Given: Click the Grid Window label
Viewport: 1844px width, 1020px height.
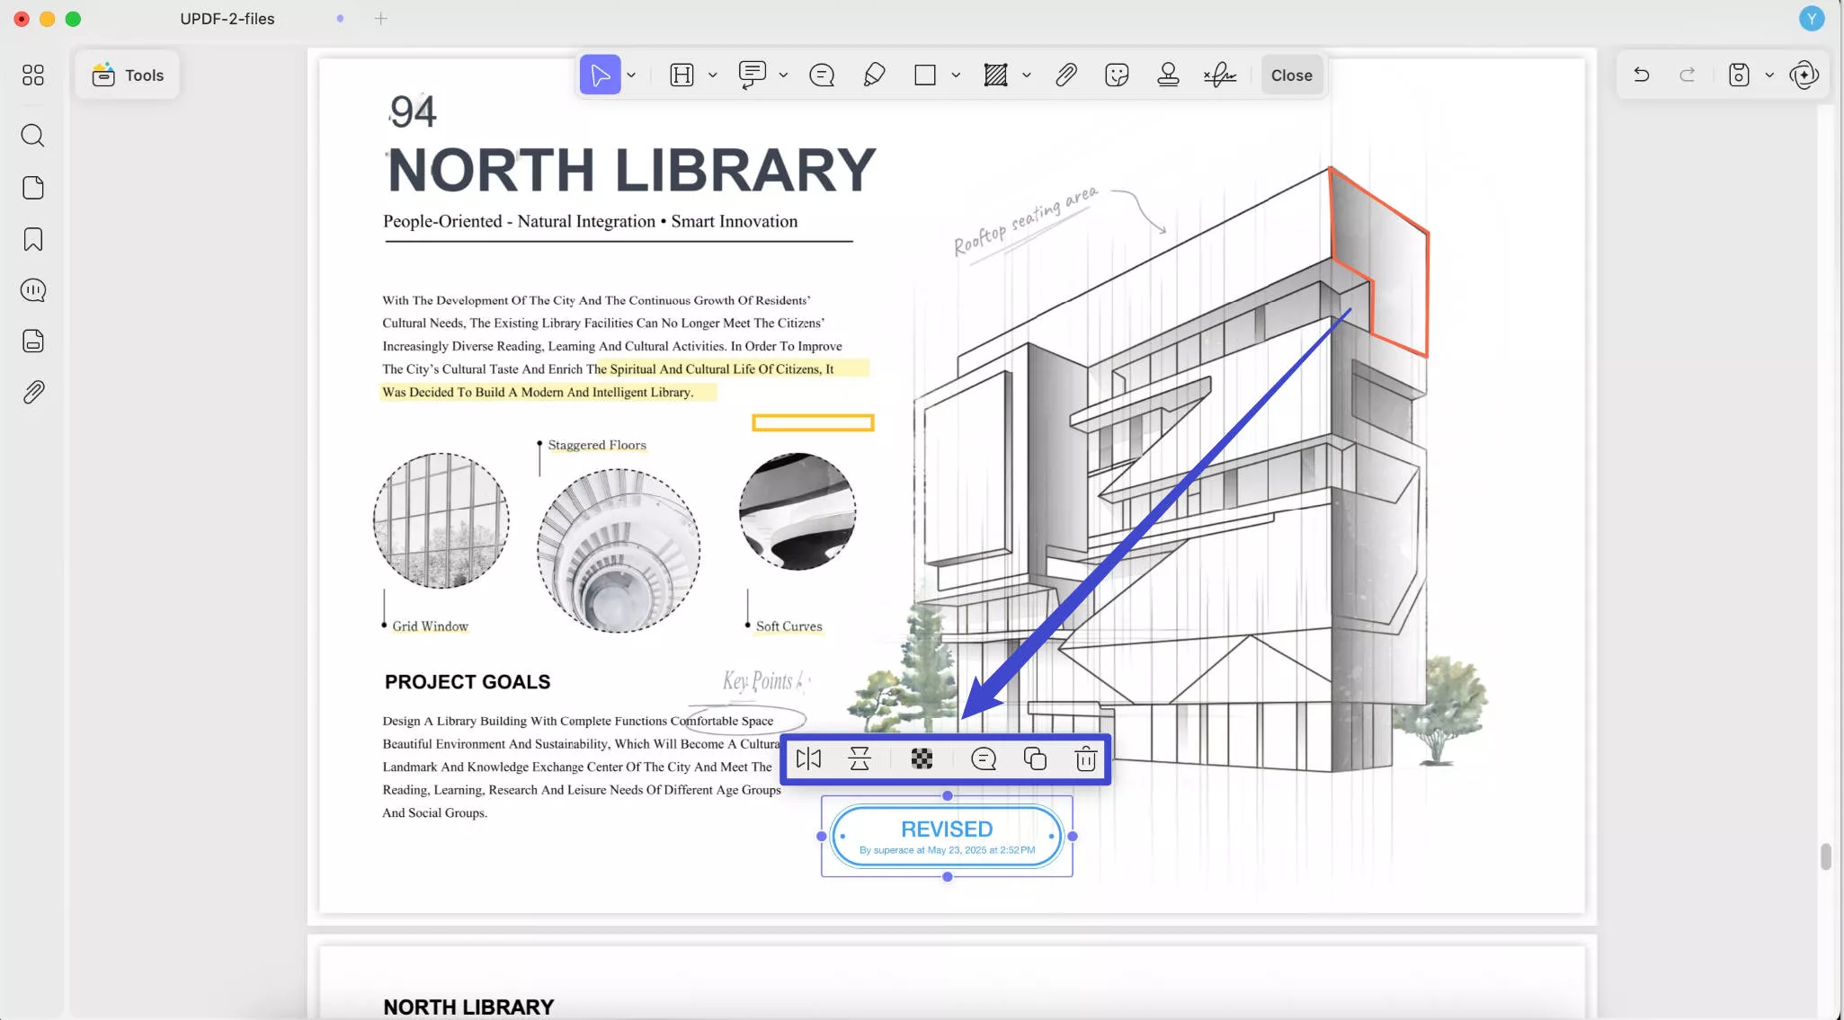Looking at the screenshot, I should 430,626.
